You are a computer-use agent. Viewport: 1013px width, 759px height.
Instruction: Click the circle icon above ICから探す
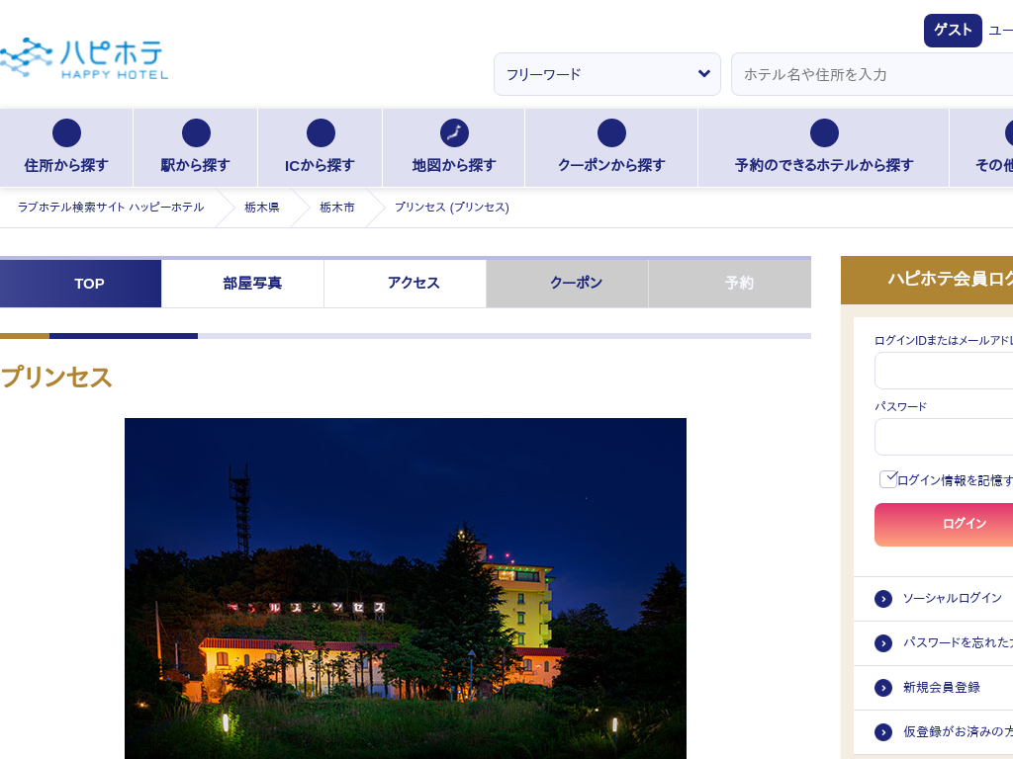click(x=321, y=133)
